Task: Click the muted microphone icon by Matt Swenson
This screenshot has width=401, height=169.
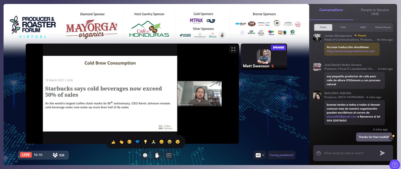Action: point(272,66)
